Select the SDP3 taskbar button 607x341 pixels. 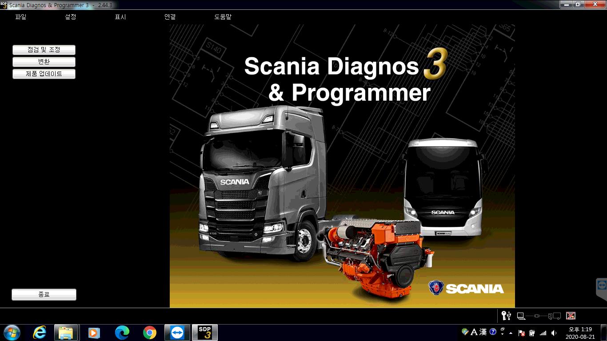coord(205,333)
